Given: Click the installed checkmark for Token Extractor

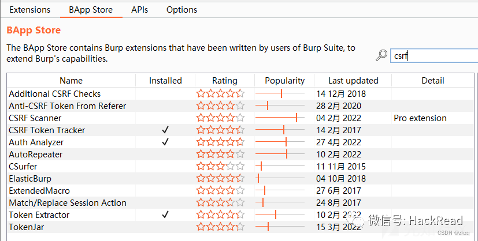Looking at the screenshot, I should [165, 215].
